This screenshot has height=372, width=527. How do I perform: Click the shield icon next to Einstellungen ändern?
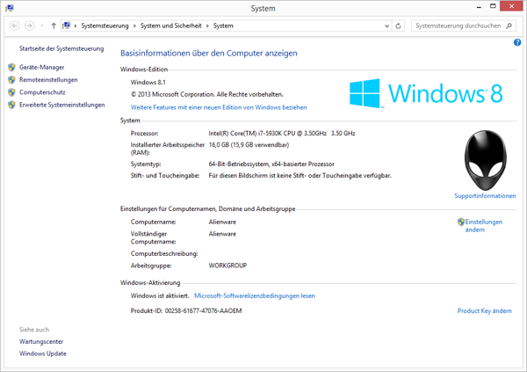click(461, 222)
